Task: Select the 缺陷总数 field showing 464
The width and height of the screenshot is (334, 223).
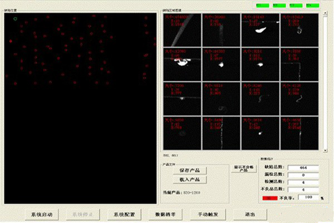Action: tap(303, 168)
